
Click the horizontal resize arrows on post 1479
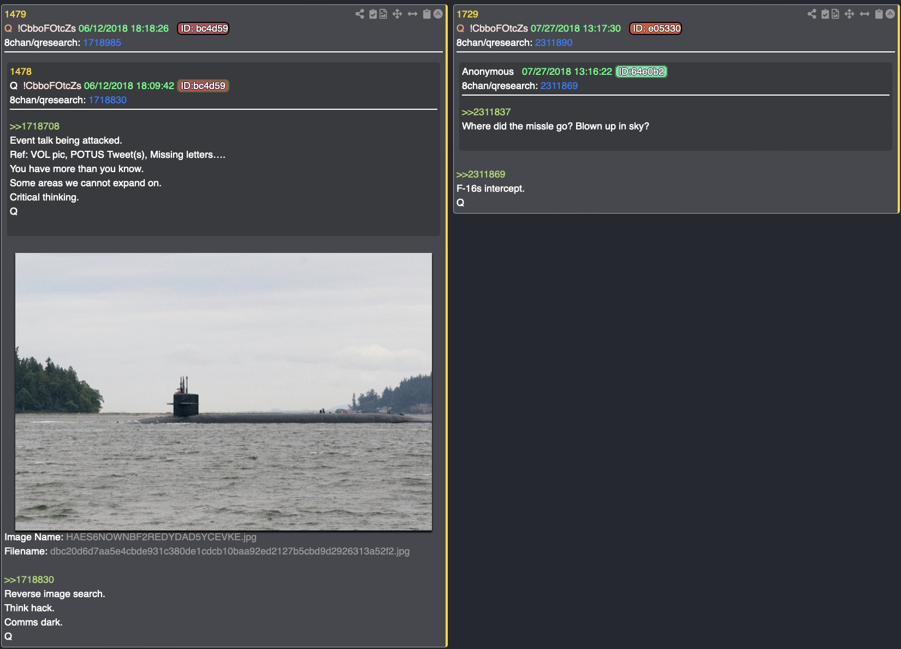(x=412, y=14)
